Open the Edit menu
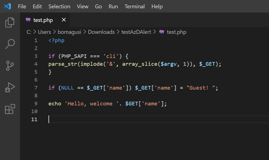269x160 pixels. [37, 6]
